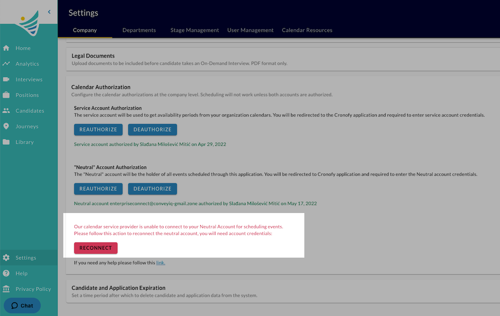Screen dimensions: 500x316
Task: Deauthorize the Neutral Account
Action: coord(152,189)
